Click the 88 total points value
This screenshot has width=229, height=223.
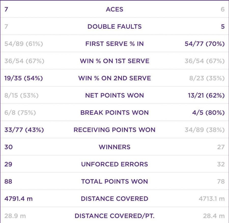8,182
